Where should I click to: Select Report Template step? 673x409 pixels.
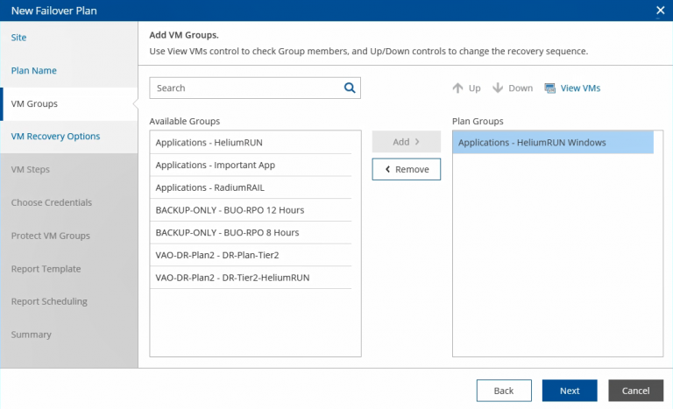click(x=68, y=269)
